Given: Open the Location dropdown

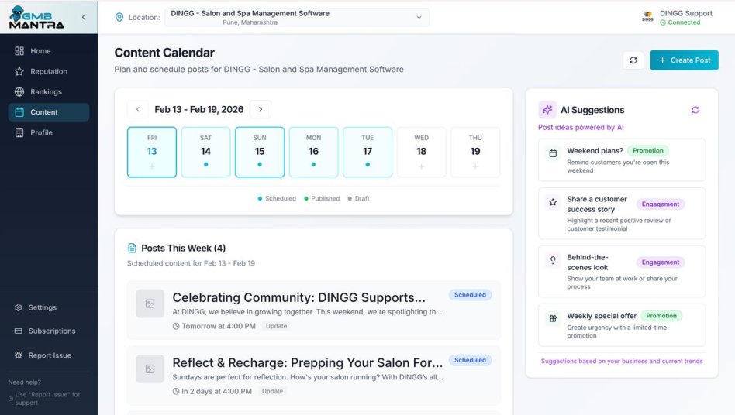Looking at the screenshot, I should coord(297,17).
